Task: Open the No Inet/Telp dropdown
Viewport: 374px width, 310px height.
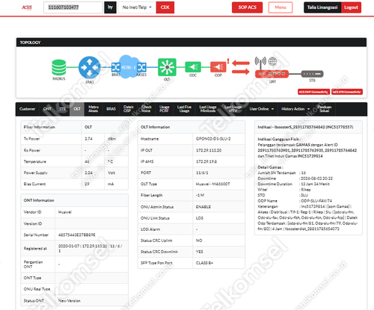Action: click(x=137, y=7)
